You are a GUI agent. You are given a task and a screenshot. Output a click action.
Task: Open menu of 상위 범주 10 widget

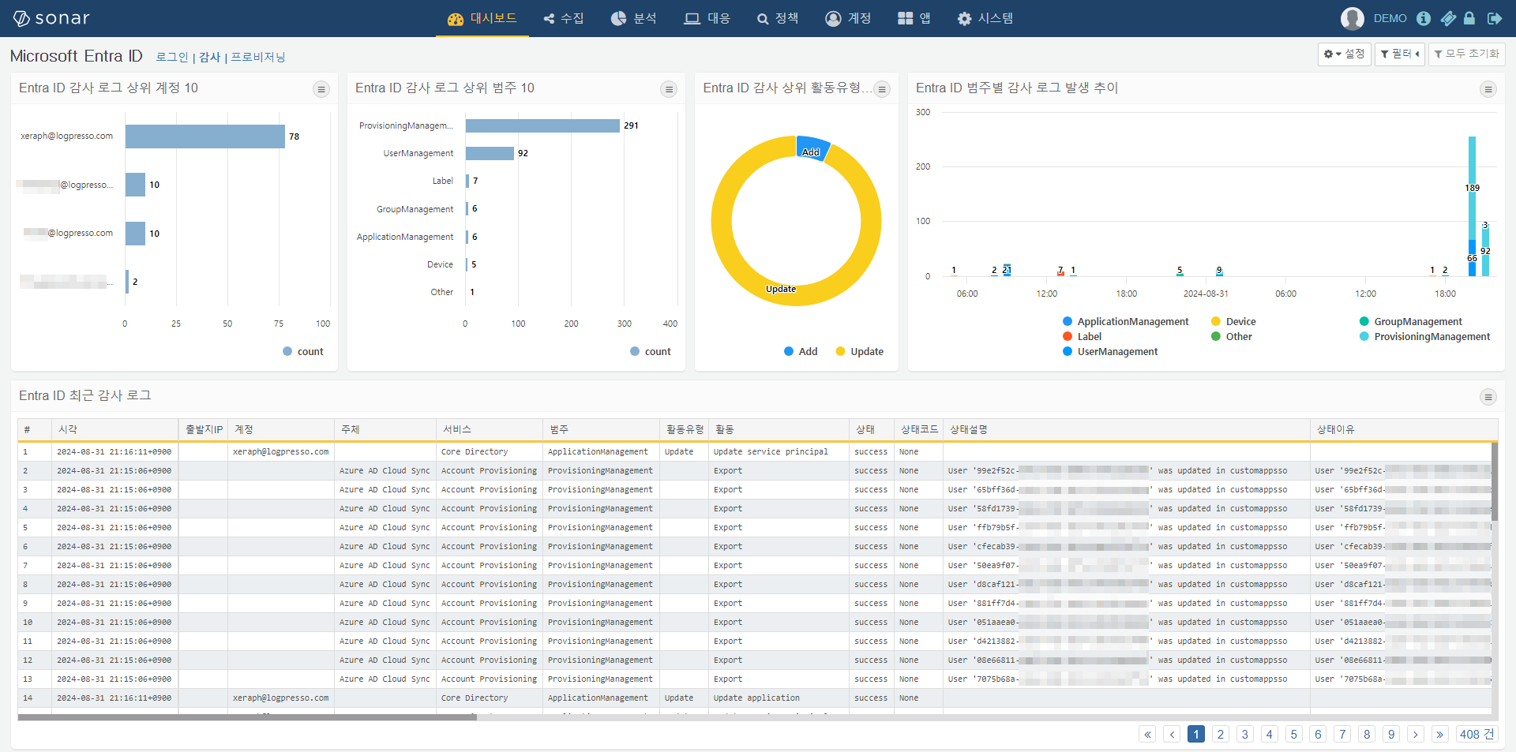coord(669,89)
